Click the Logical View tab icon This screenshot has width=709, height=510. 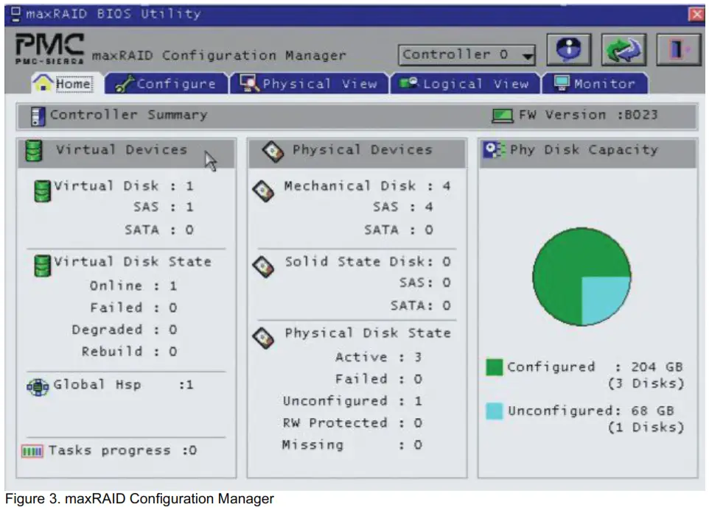410,83
